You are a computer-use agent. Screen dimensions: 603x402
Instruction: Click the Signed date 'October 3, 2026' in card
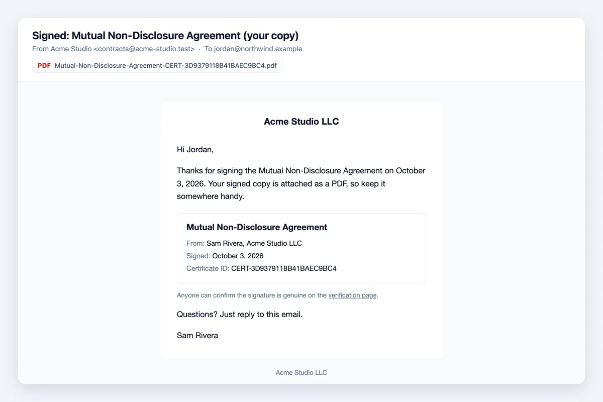(238, 256)
